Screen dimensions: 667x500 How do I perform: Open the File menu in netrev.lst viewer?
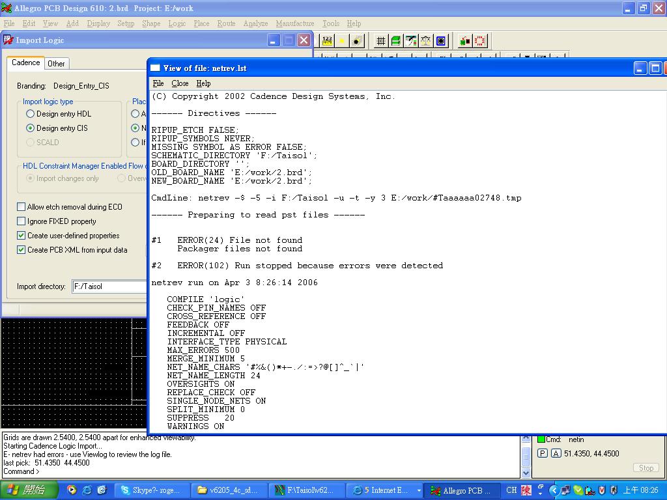click(158, 83)
